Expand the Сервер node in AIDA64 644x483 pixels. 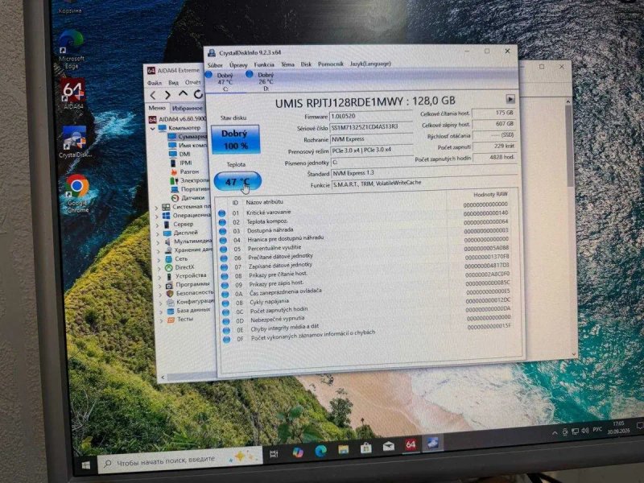pyautogui.click(x=157, y=225)
